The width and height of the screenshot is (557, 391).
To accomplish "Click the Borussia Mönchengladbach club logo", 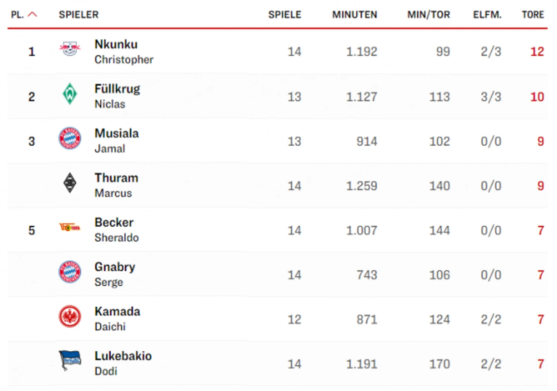I will coord(70,183).
